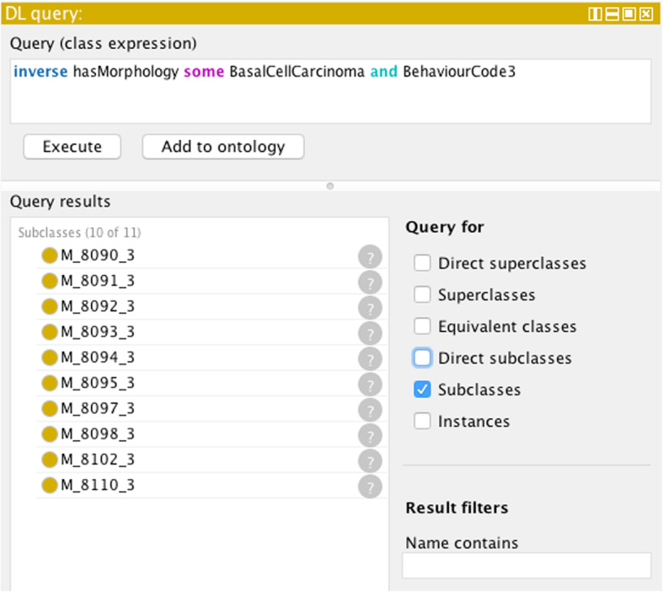Click the question mark next to M_8092_3

point(370,308)
